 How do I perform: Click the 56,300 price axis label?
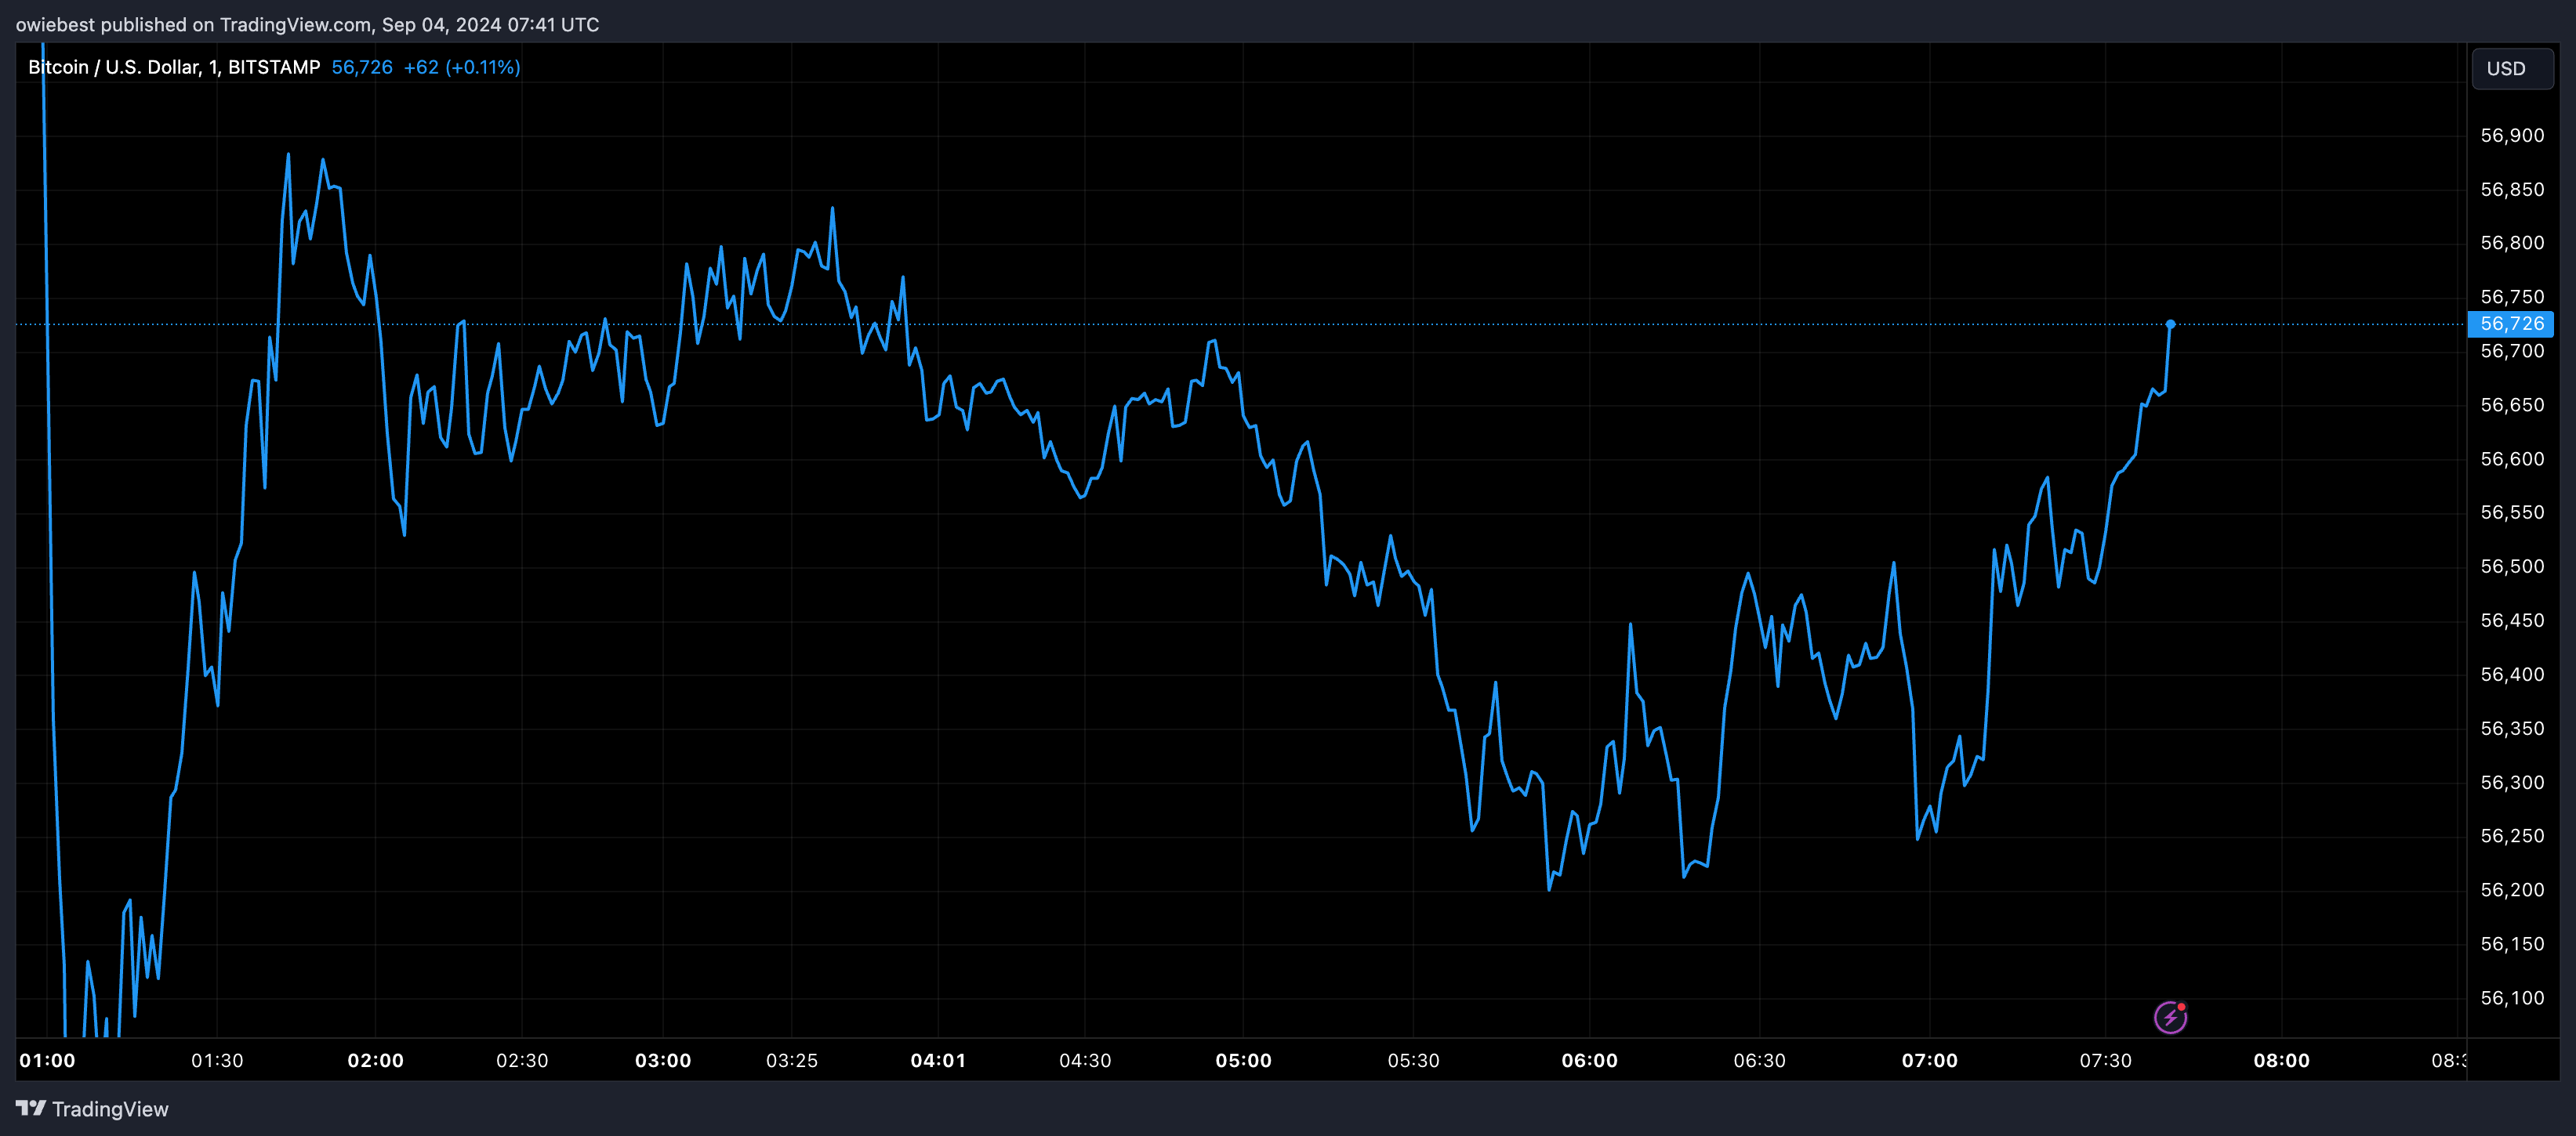click(2512, 783)
